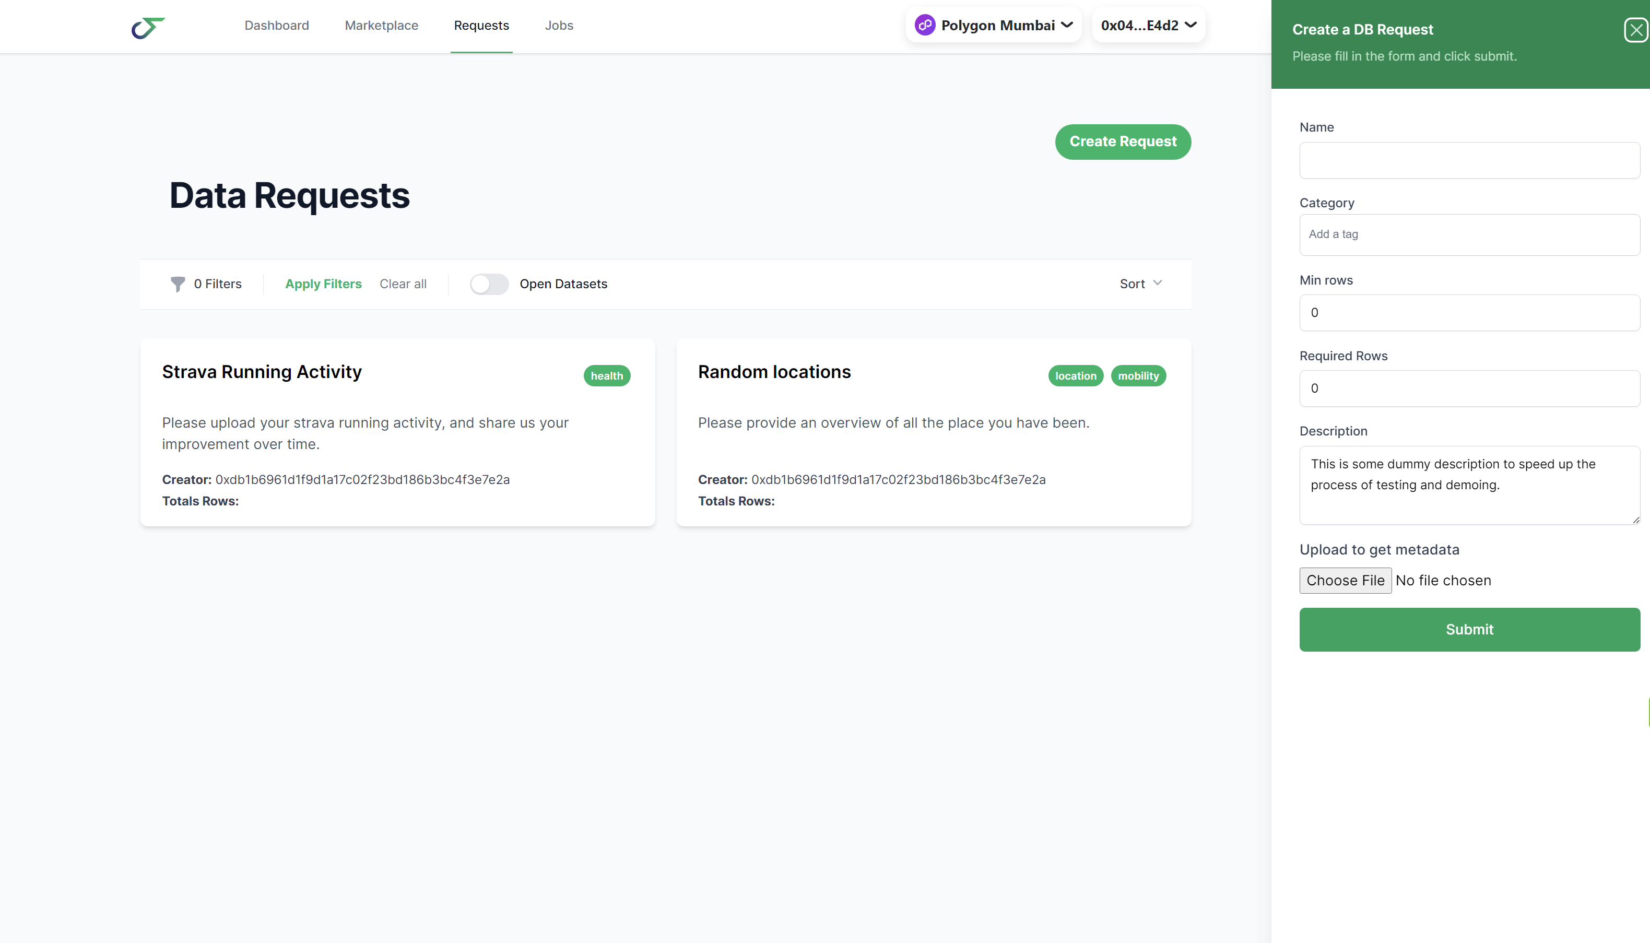This screenshot has height=943, width=1650.
Task: Open the Dashboard tab
Action: tap(277, 25)
